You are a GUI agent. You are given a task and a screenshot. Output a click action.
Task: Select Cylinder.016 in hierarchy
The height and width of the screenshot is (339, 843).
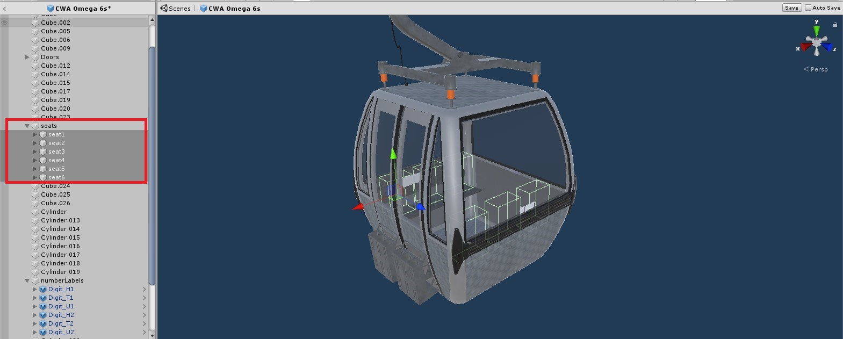coord(60,246)
